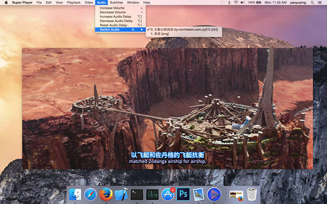Open the Edit menu

click(x=49, y=3)
